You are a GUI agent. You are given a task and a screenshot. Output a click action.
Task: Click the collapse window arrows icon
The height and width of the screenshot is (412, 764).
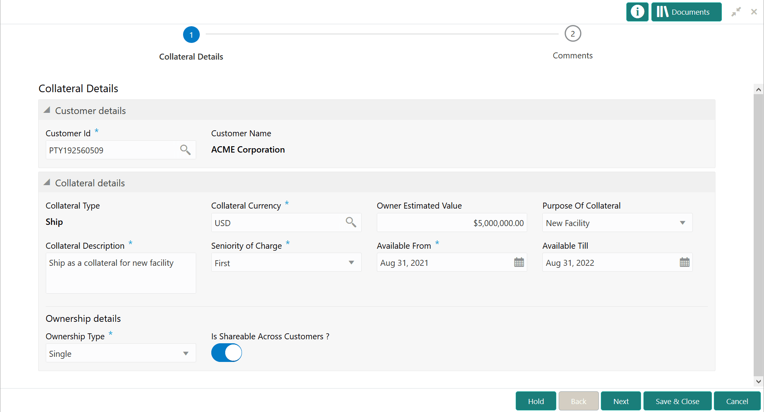pyautogui.click(x=736, y=12)
